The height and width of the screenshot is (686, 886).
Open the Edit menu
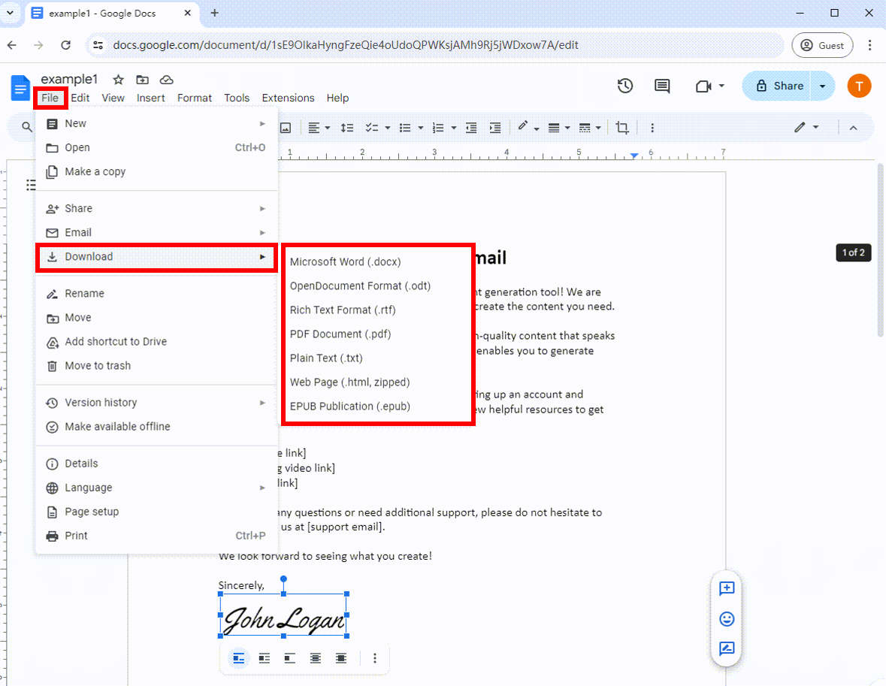(x=80, y=98)
